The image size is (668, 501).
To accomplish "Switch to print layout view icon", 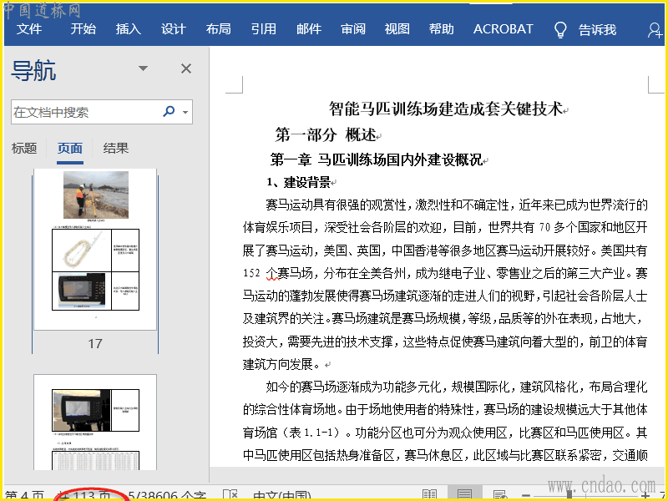I will (x=464, y=494).
